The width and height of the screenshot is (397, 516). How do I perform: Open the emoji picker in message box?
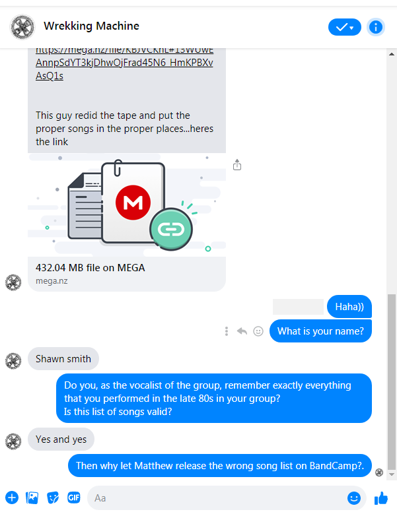354,498
